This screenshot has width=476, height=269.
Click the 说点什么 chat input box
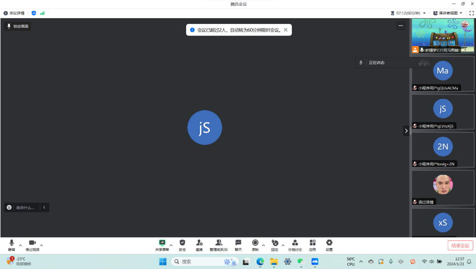(x=25, y=207)
